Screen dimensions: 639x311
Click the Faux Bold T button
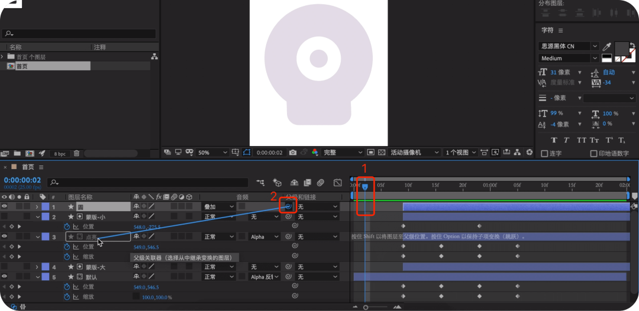click(553, 140)
